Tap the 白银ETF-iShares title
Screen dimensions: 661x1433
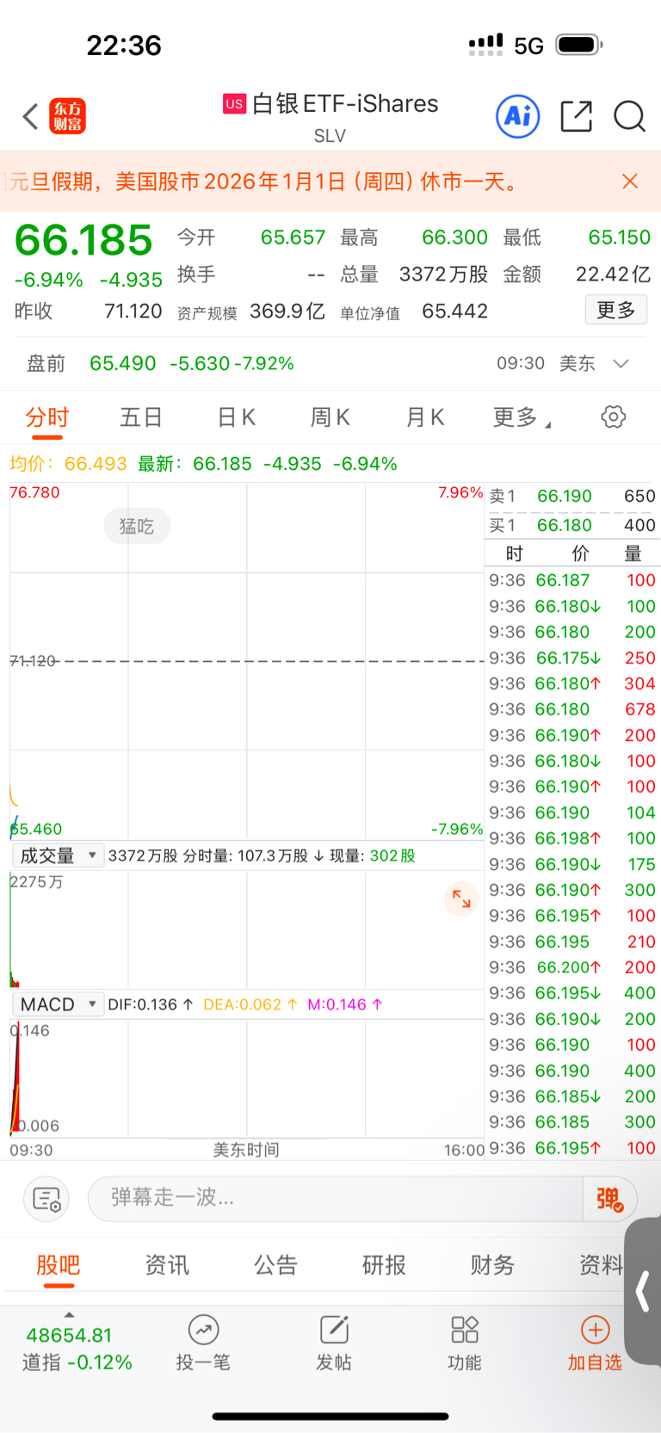[345, 104]
